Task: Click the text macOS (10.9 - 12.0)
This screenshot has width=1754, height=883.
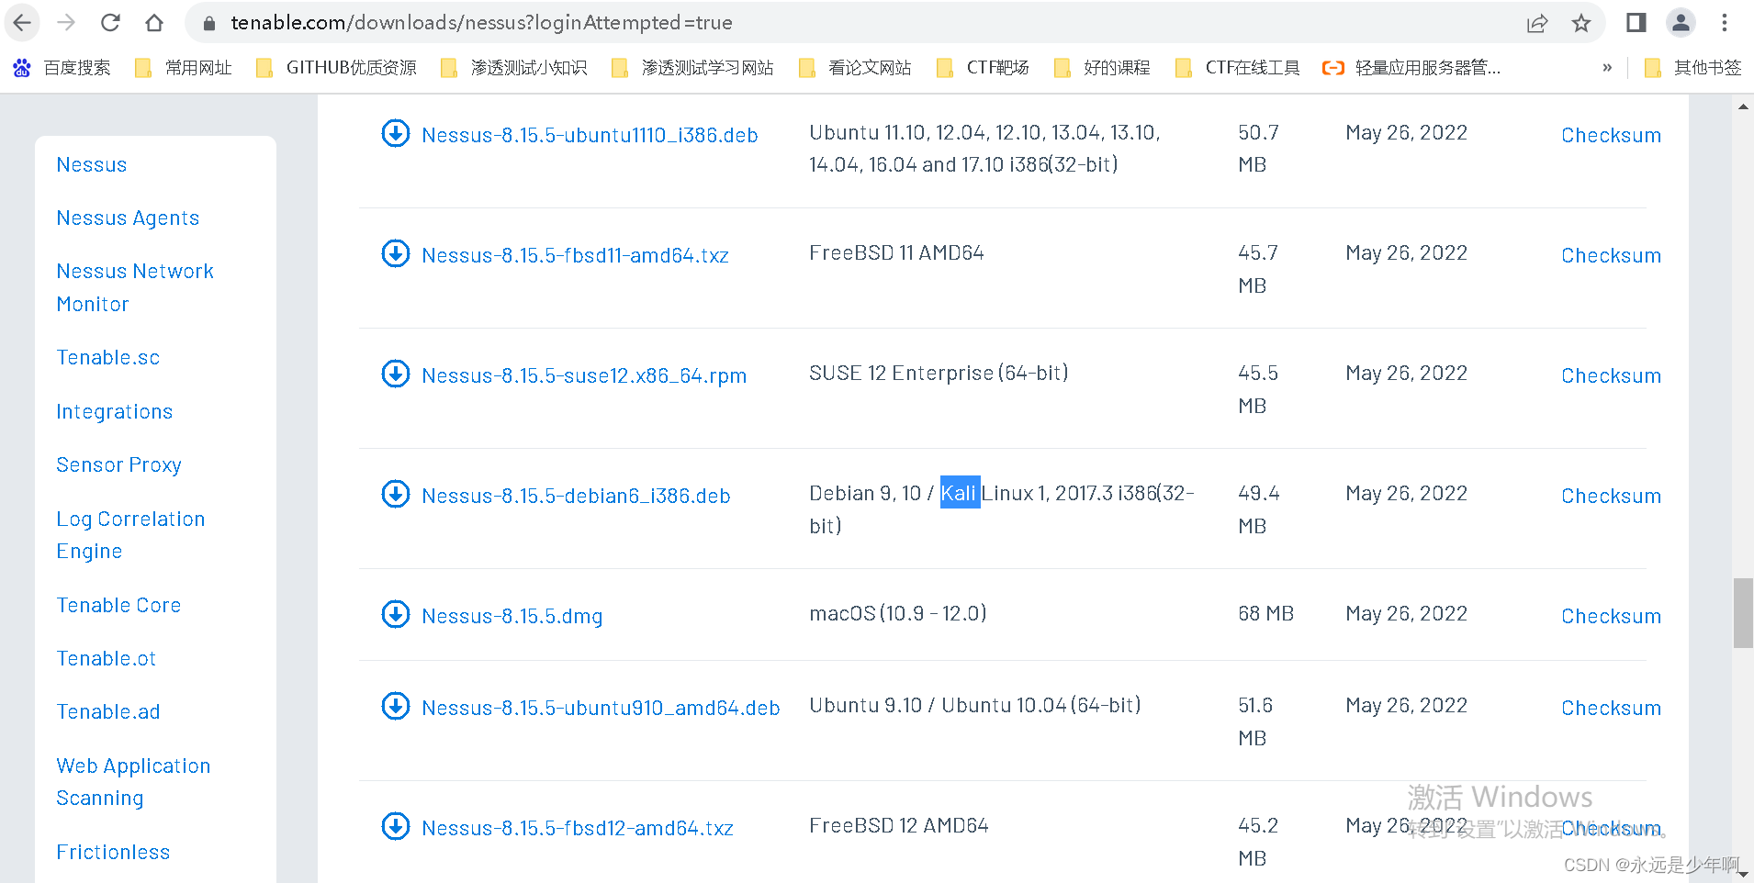Action: pos(897,614)
